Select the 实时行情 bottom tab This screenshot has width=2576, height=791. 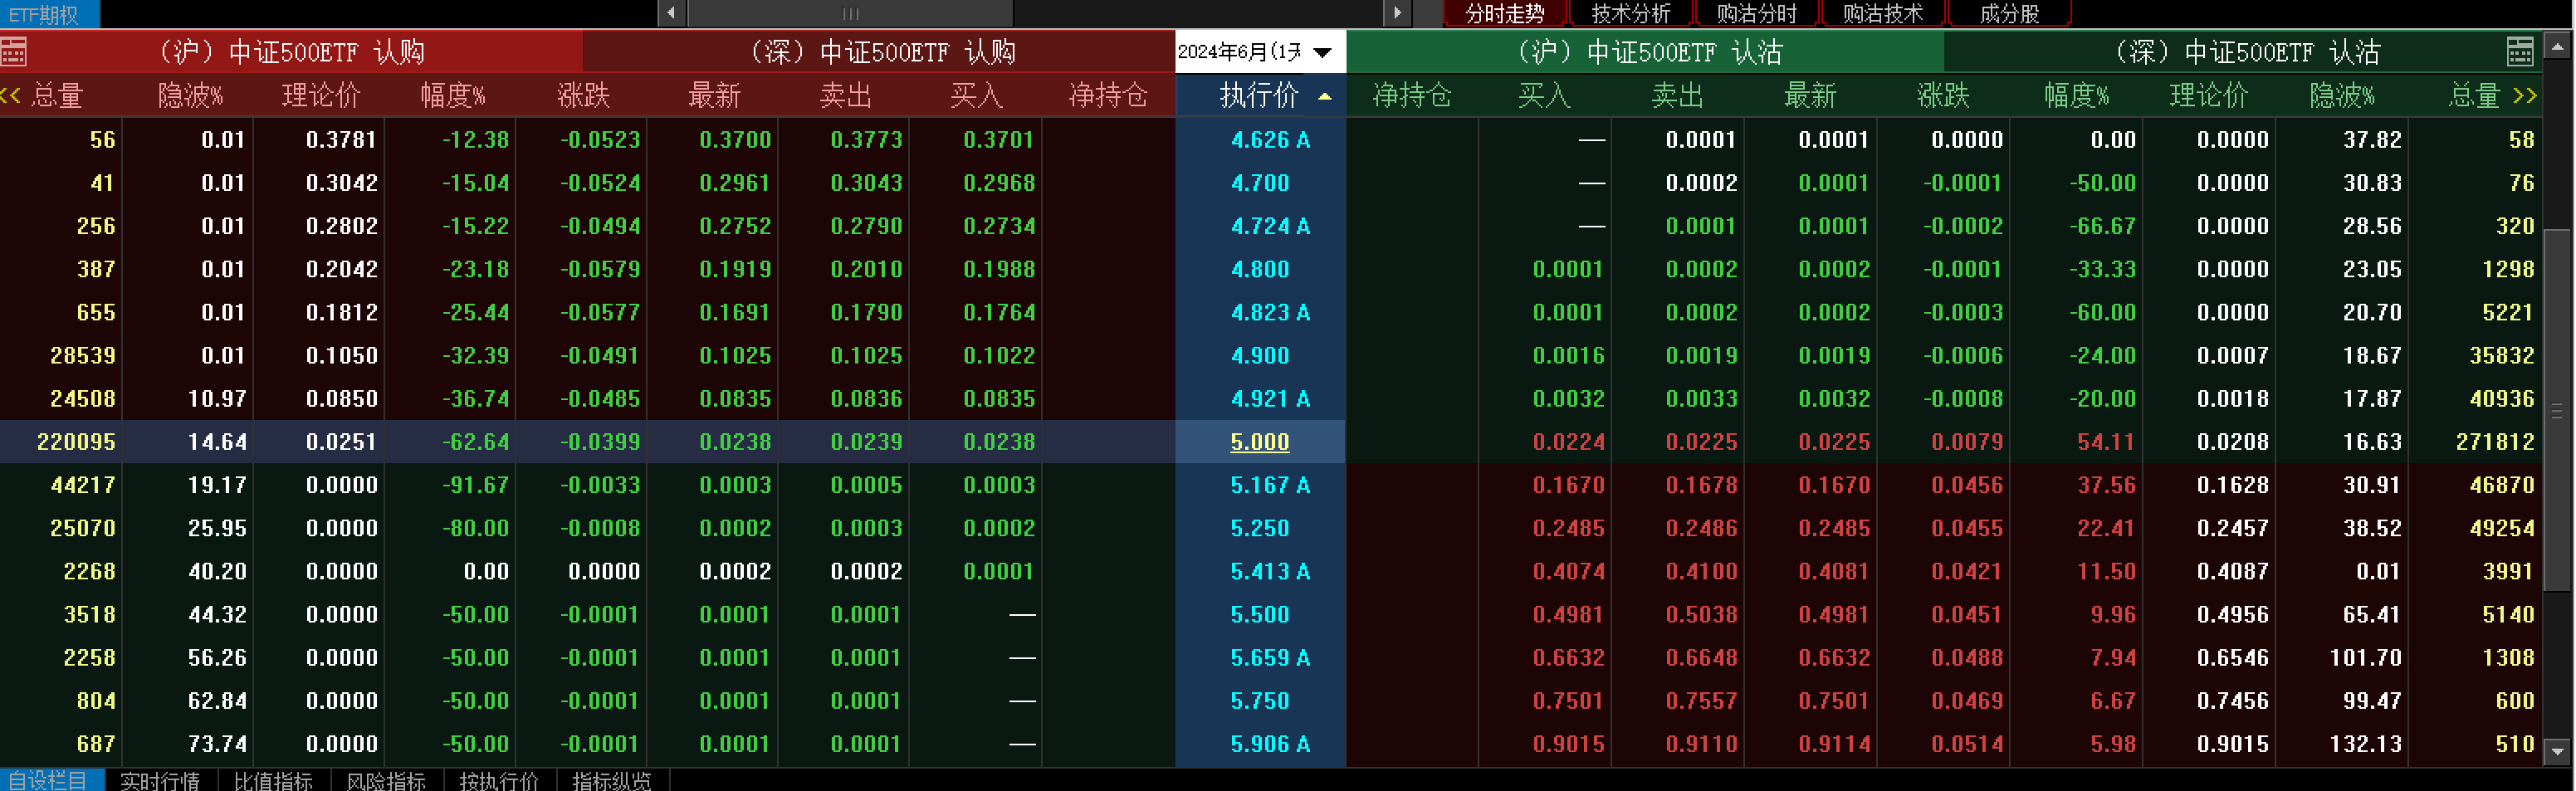[160, 780]
